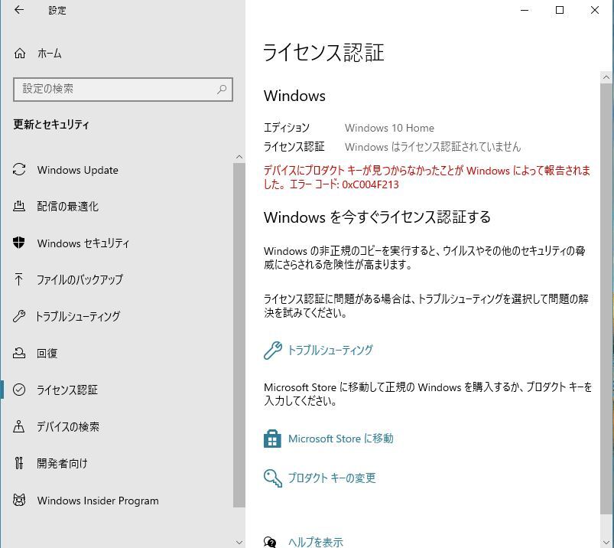Click the ライセンス認証 checkmark circle icon

tap(19, 390)
